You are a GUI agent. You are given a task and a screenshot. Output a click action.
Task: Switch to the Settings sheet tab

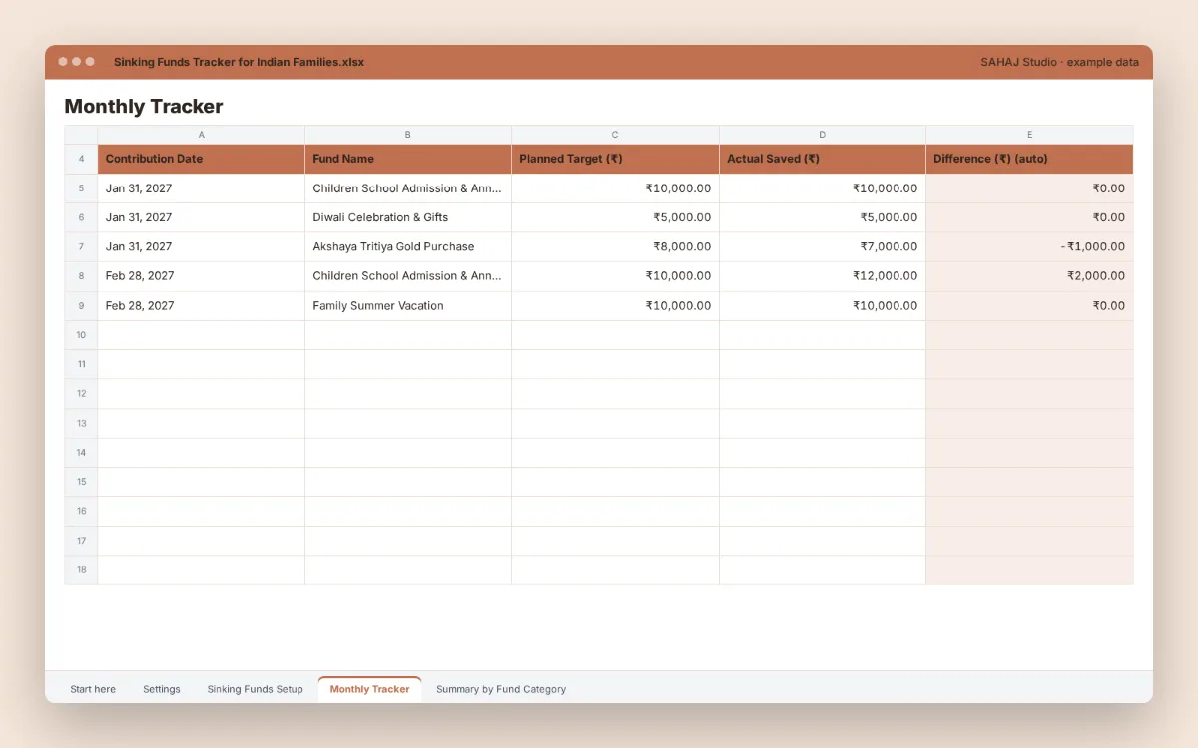click(162, 689)
